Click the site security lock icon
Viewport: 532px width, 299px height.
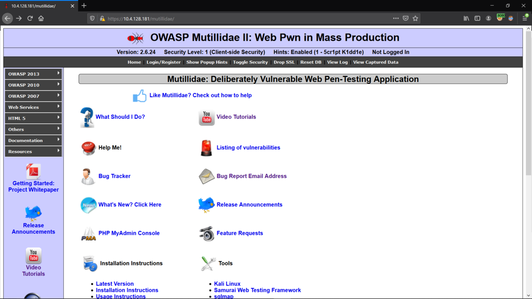coord(102,19)
